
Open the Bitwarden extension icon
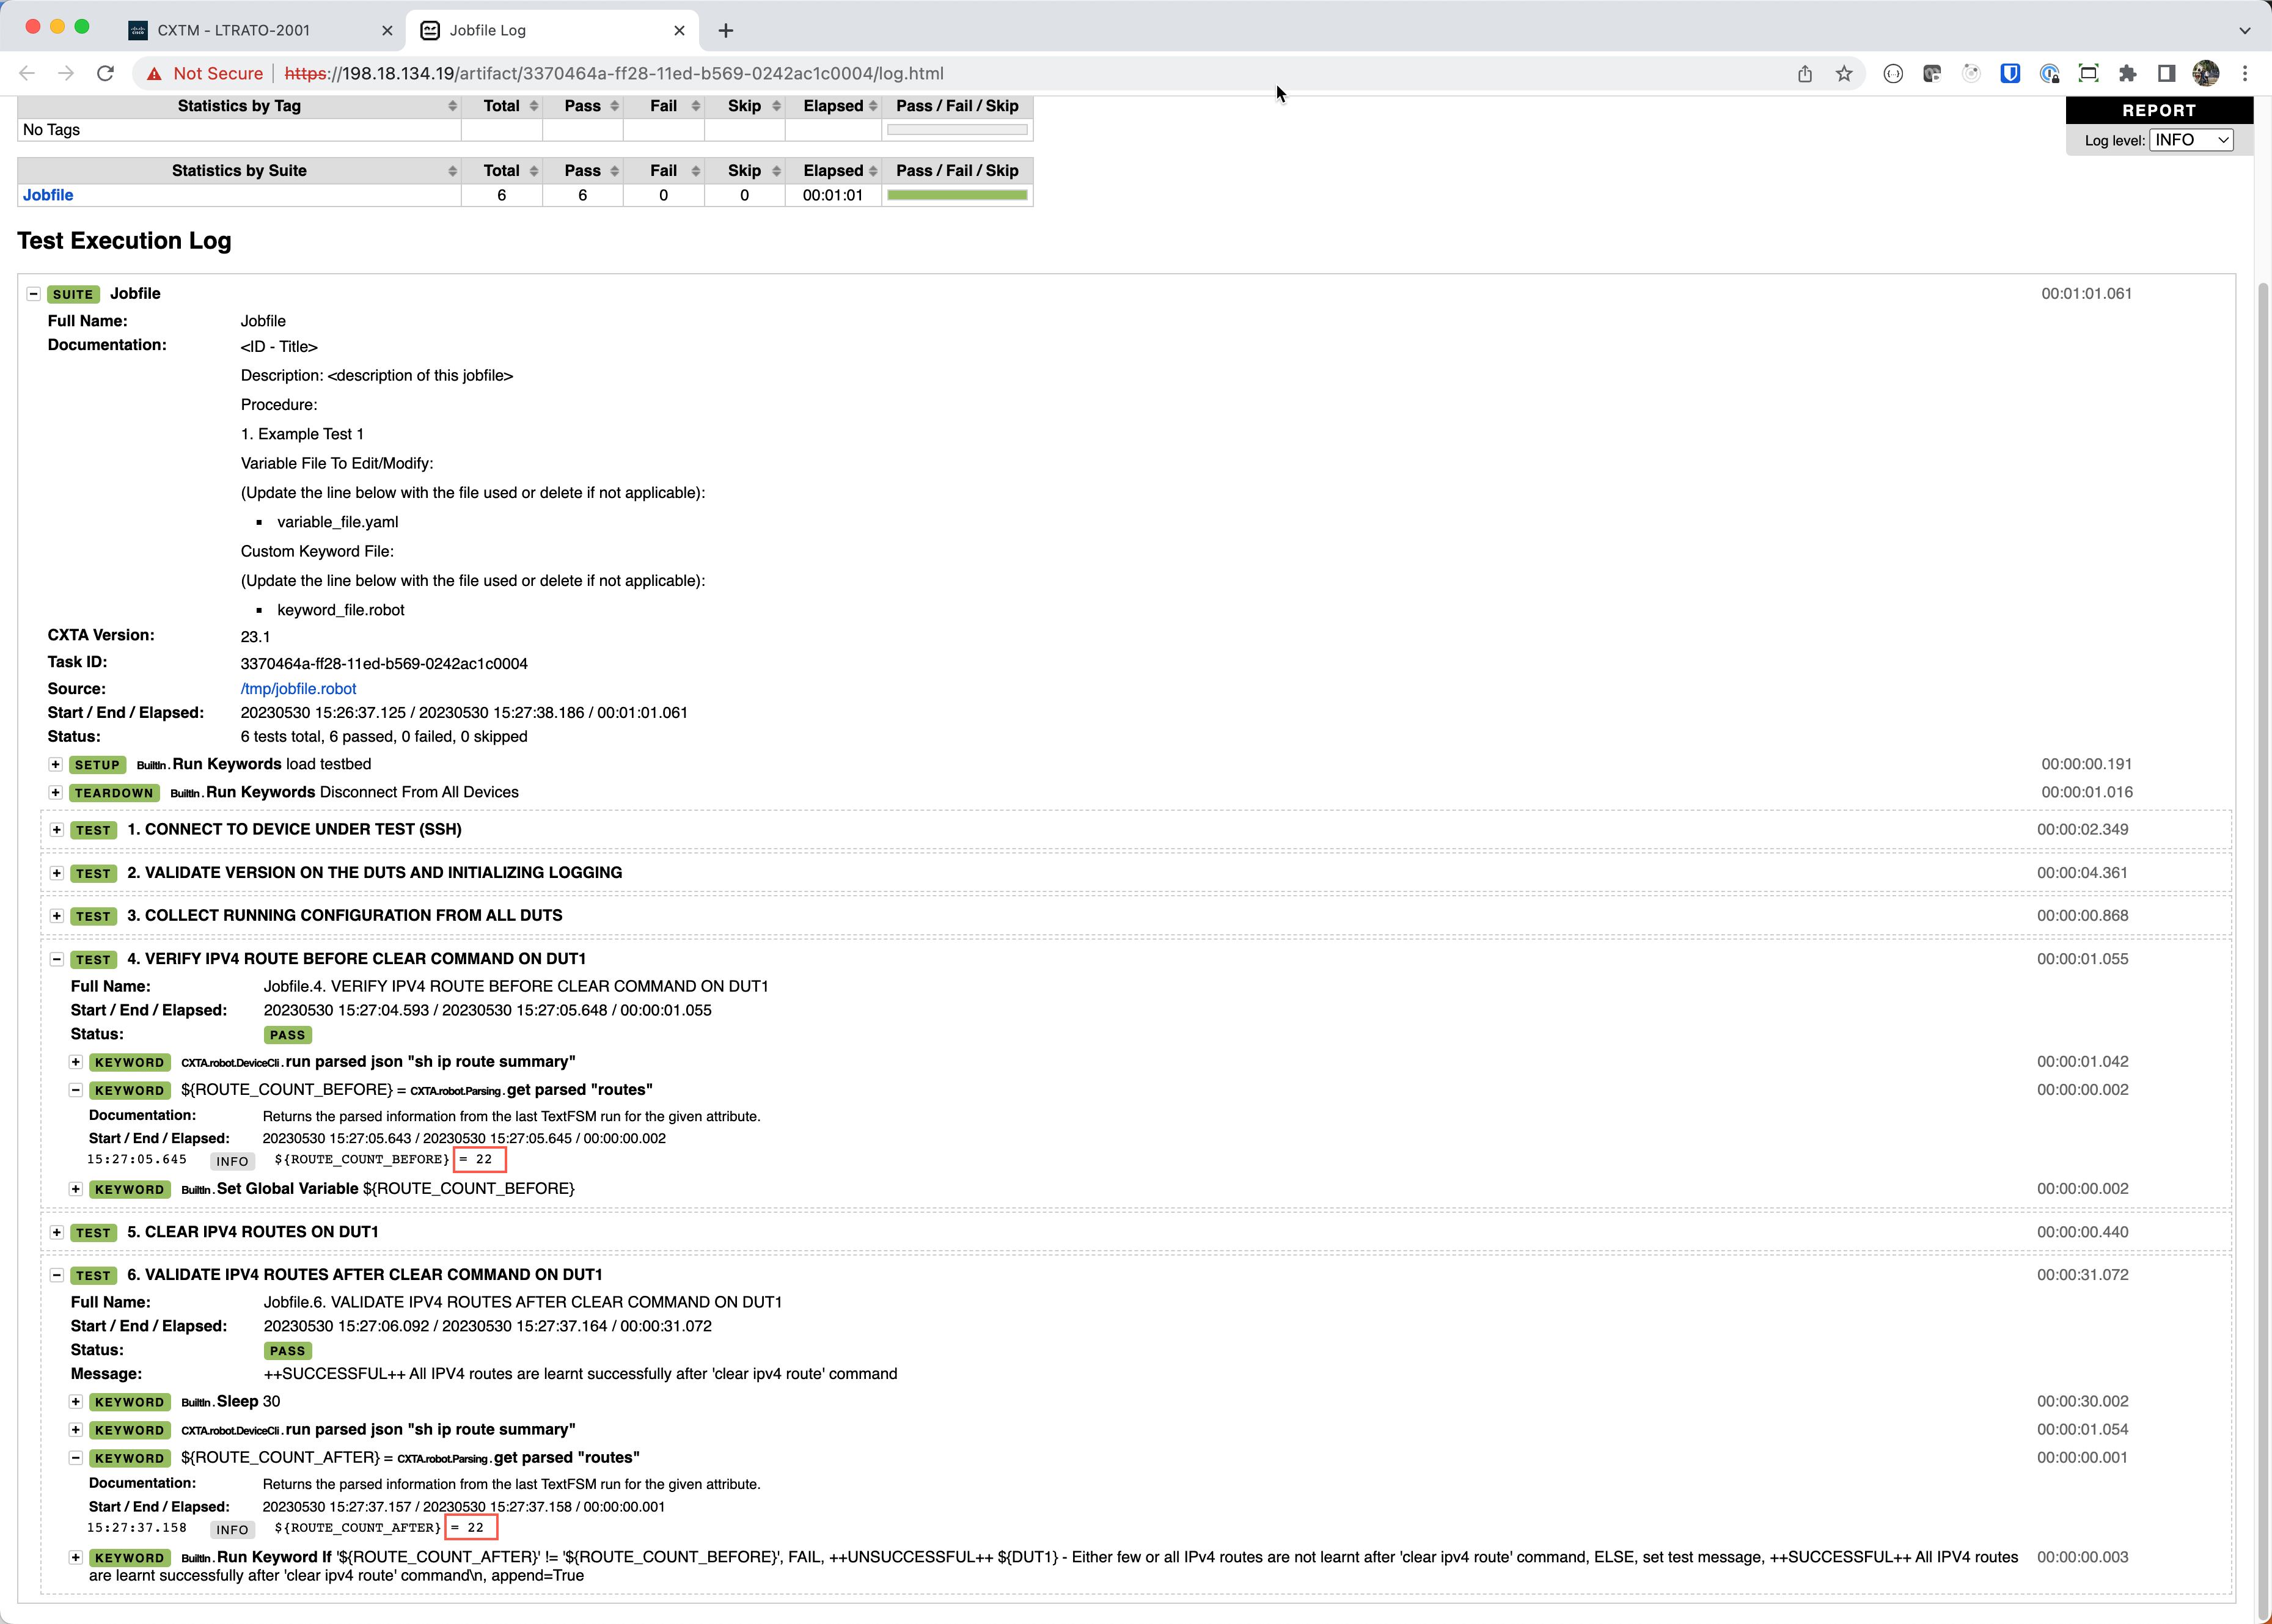pos(2009,73)
